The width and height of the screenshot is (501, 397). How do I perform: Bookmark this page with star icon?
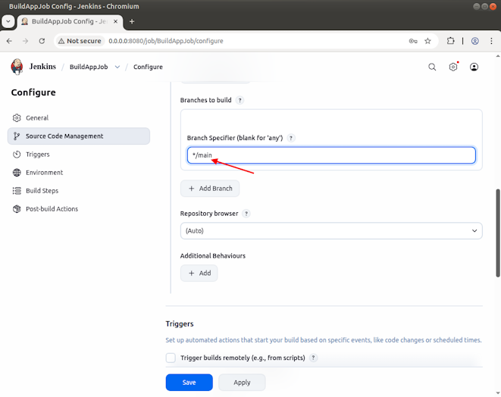(427, 41)
